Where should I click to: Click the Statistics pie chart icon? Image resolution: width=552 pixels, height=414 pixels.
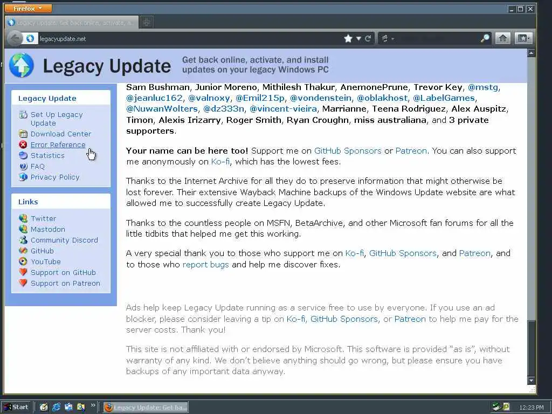point(23,155)
